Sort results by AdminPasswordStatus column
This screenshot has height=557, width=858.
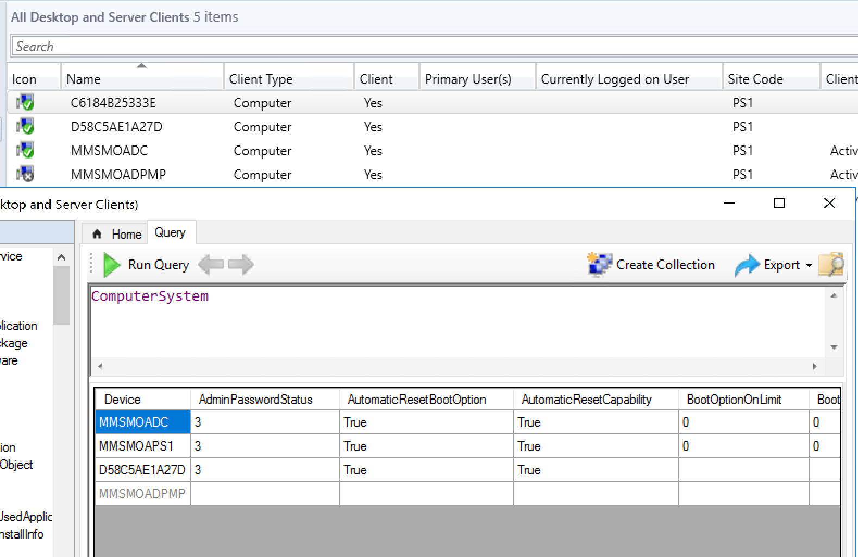255,400
